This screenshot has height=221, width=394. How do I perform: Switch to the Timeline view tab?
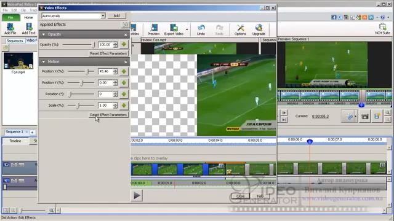[15, 141]
